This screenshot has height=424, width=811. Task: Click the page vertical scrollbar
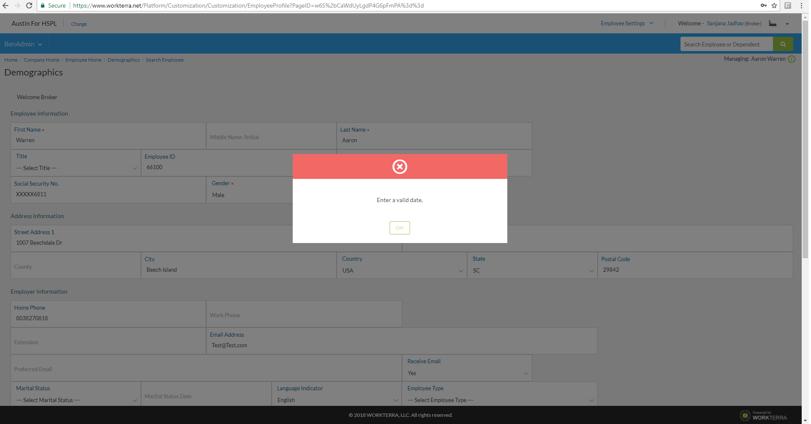805,139
